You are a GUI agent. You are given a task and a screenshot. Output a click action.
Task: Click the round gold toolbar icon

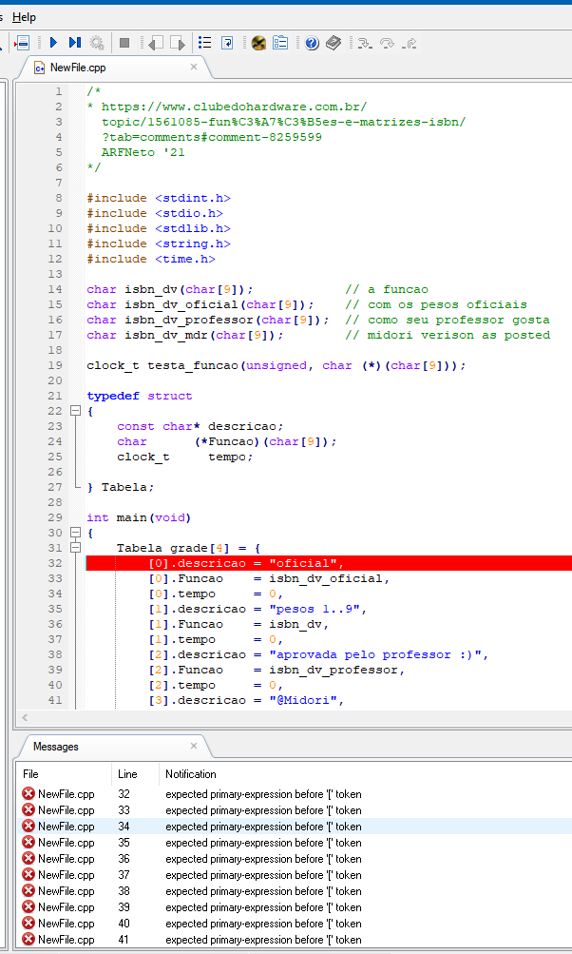[259, 43]
